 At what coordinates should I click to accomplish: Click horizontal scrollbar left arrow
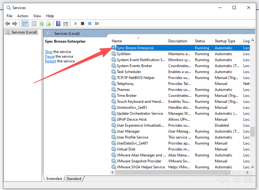[113, 172]
